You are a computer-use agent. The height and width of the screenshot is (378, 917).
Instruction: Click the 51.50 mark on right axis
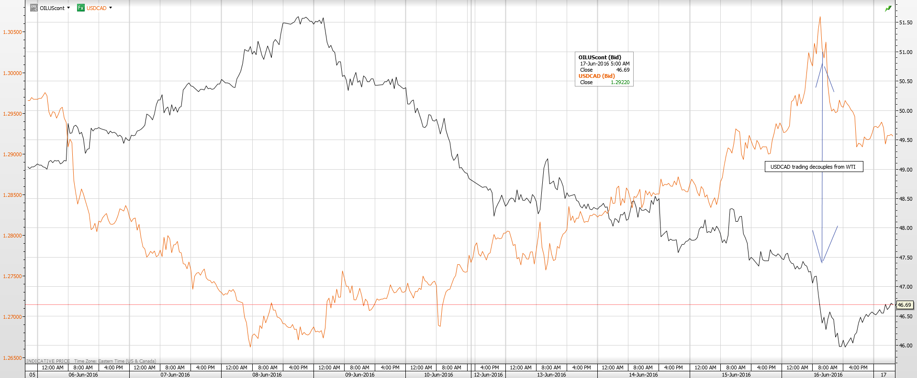[905, 22]
